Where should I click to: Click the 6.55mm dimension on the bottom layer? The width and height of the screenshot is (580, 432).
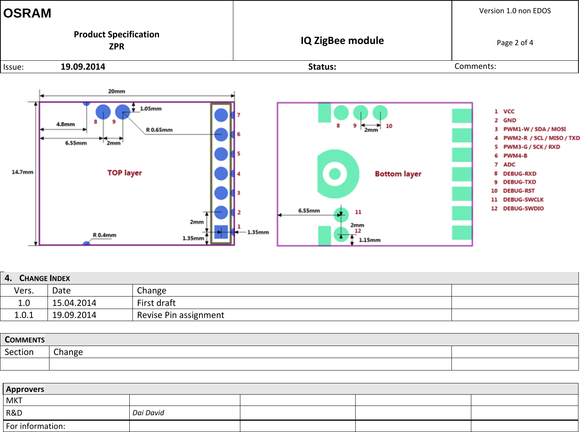309,211
